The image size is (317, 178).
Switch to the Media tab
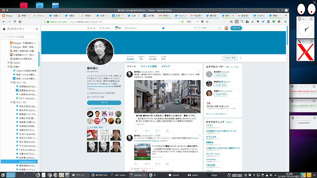(x=165, y=66)
